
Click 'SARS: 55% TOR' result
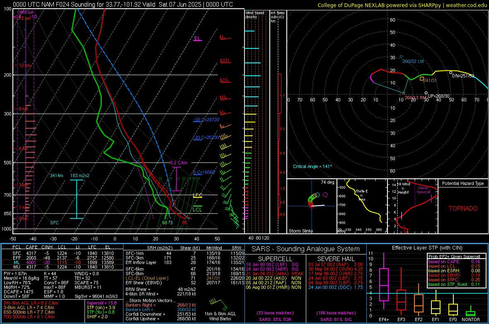click(x=275, y=319)
